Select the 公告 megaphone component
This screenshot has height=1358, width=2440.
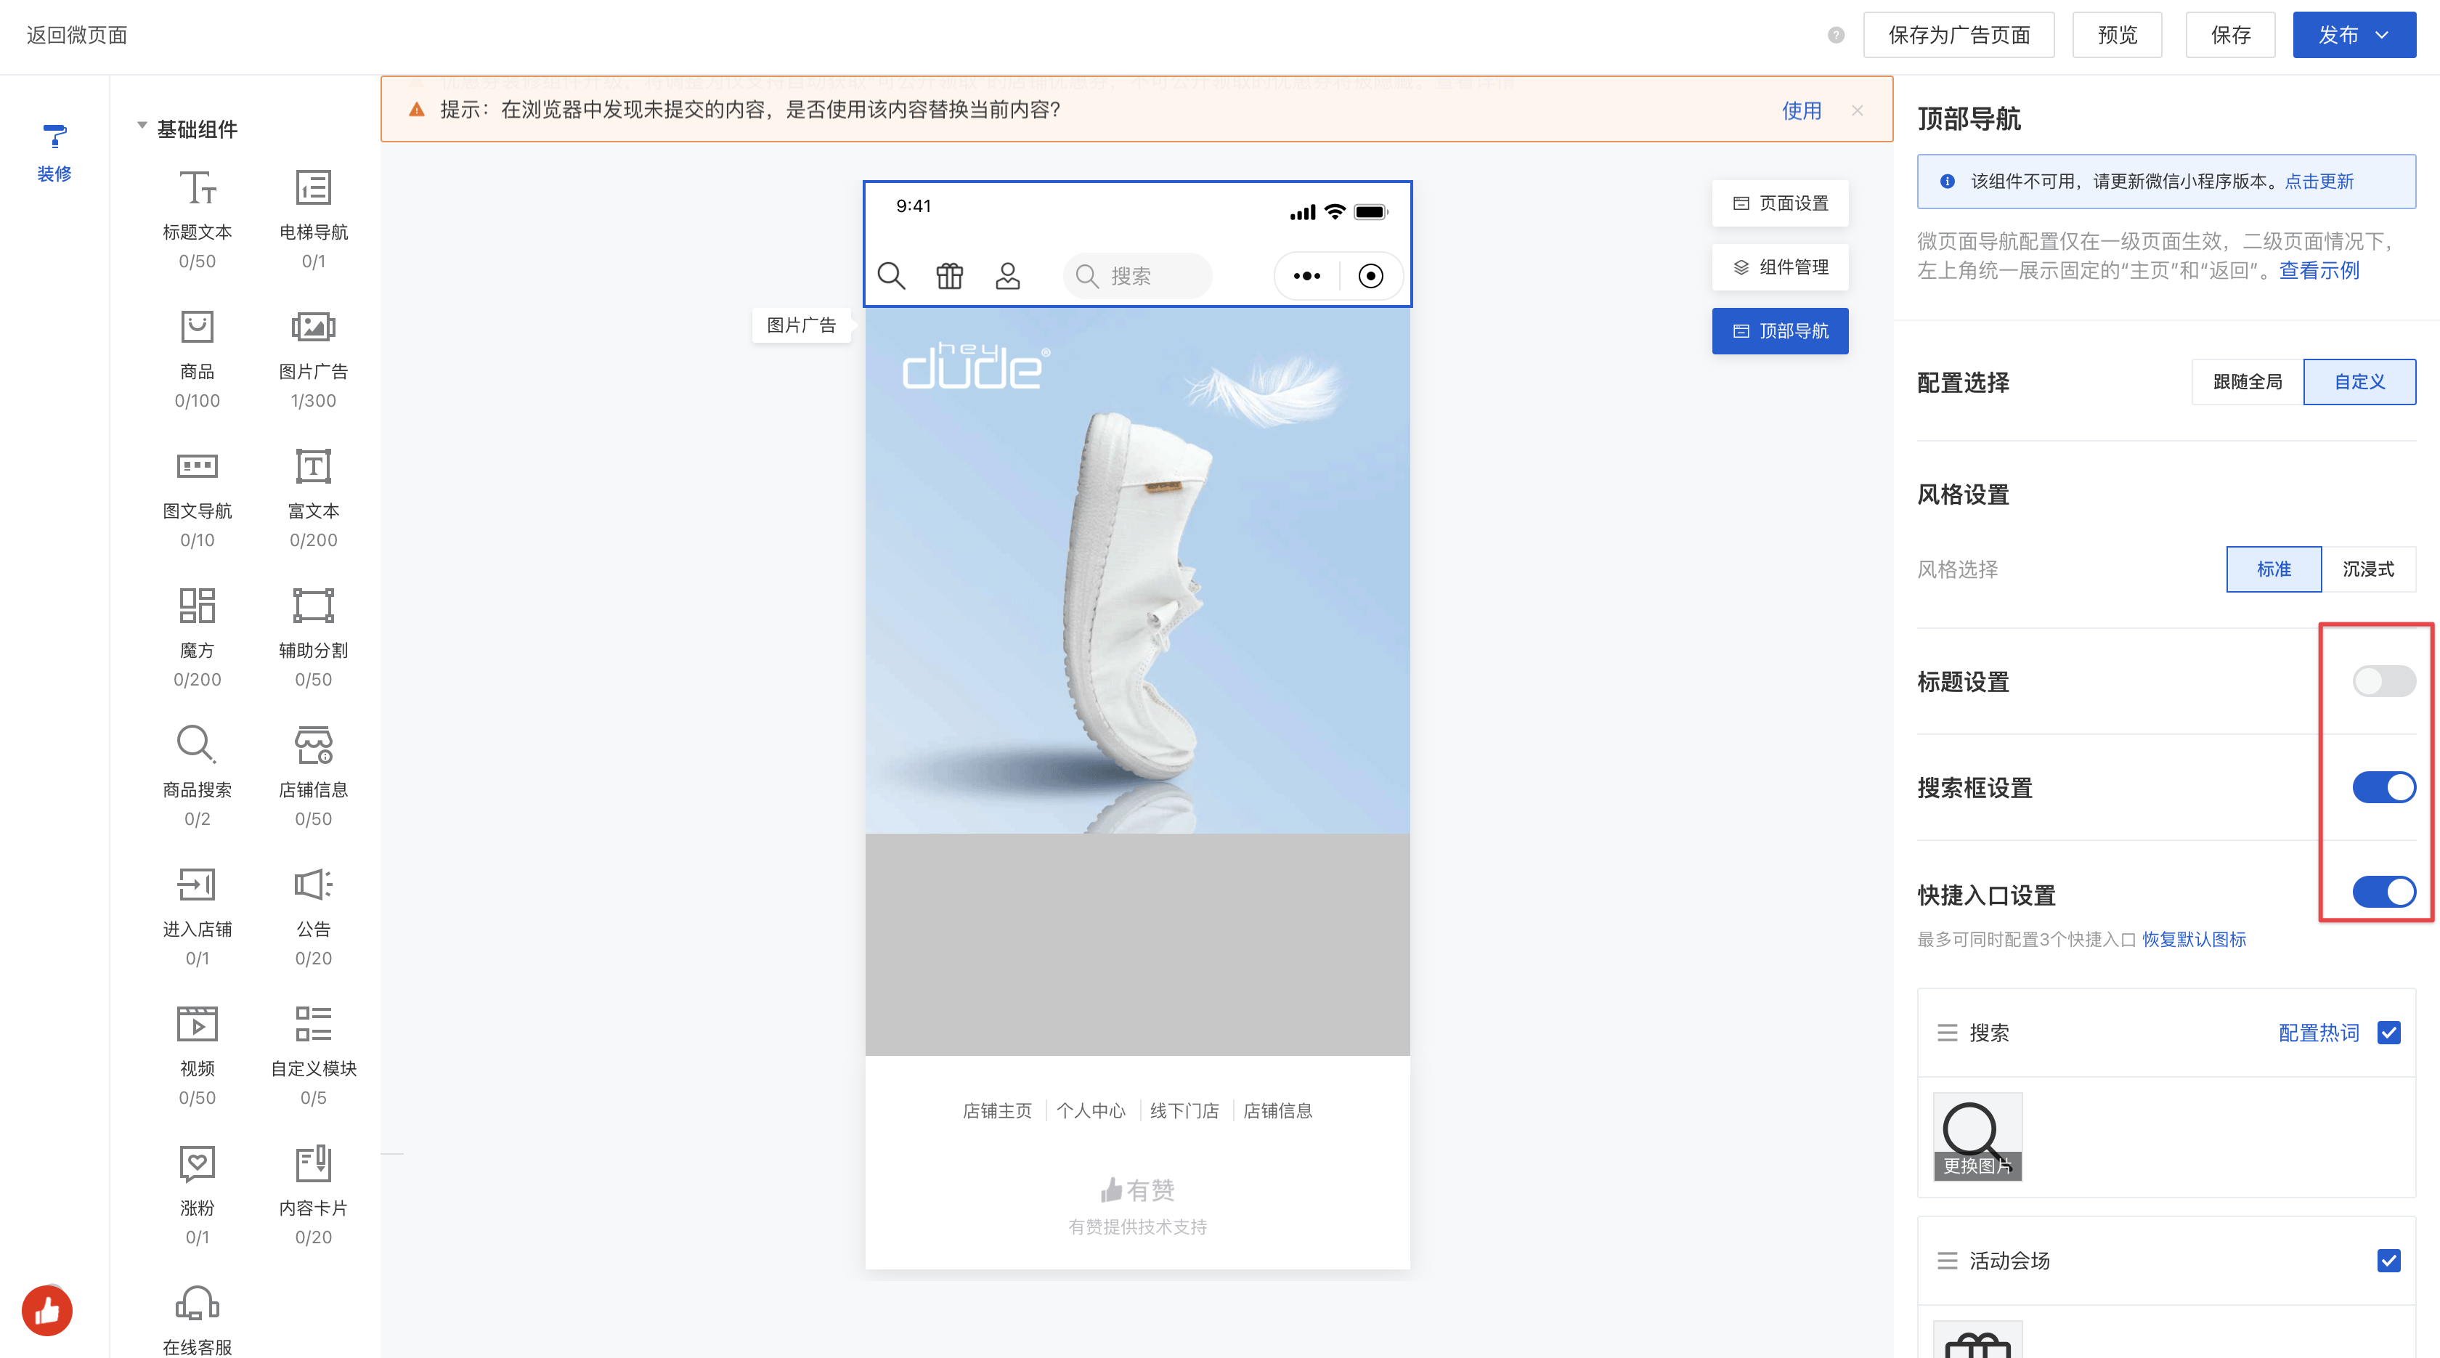pos(312,885)
